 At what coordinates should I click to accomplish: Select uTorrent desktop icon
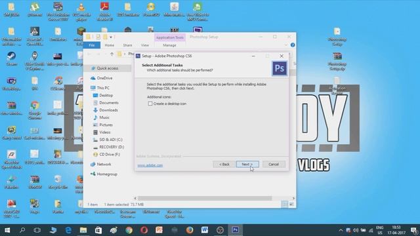coord(35,10)
